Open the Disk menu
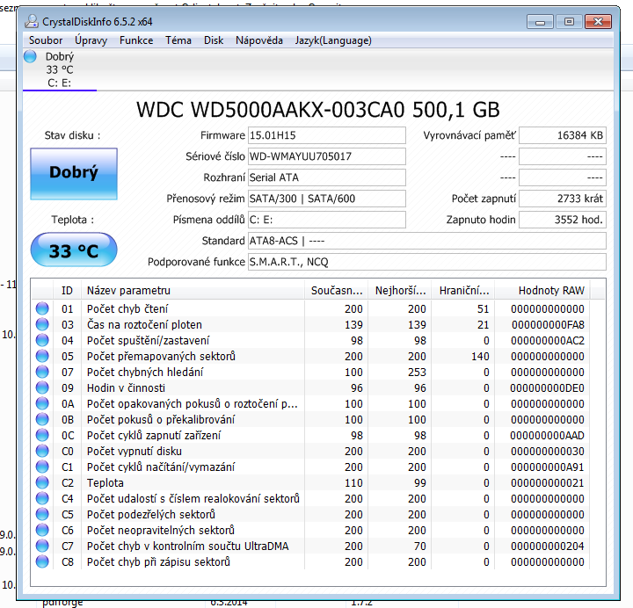This screenshot has width=633, height=608. pyautogui.click(x=214, y=40)
